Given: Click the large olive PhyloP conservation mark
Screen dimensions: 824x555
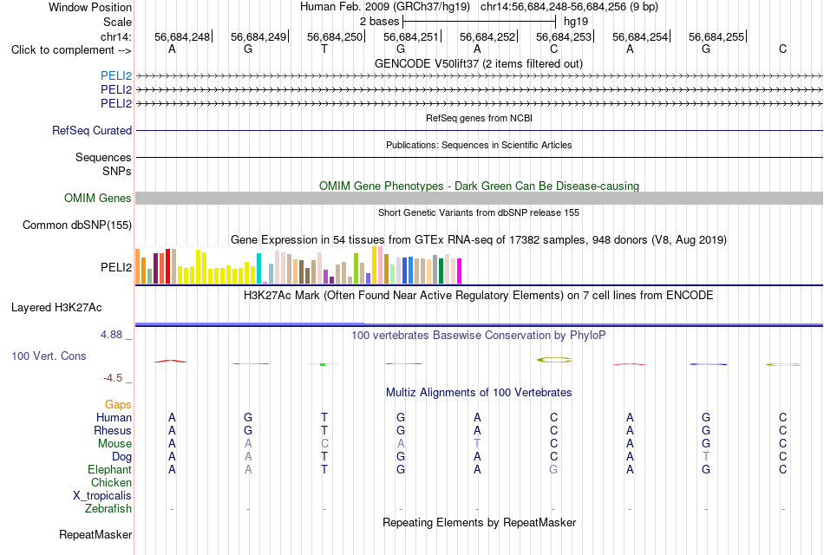Looking at the screenshot, I should click(x=554, y=360).
